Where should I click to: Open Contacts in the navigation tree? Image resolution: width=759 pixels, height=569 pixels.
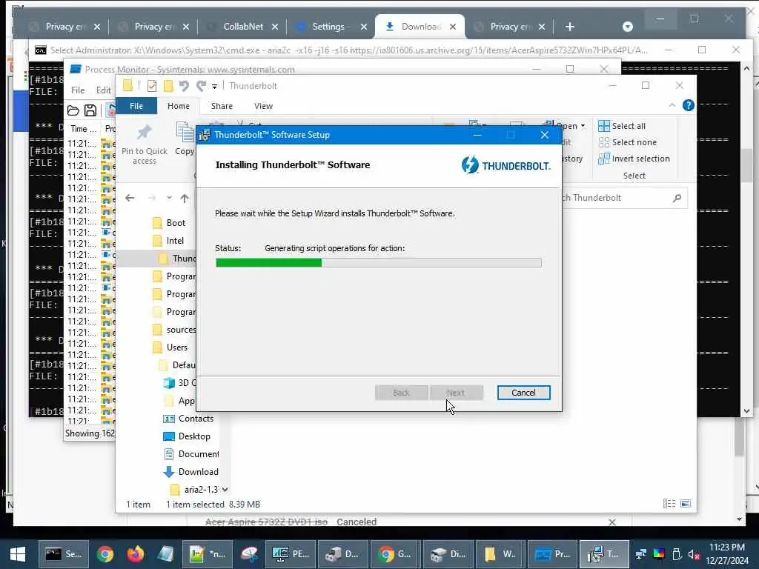[189, 419]
